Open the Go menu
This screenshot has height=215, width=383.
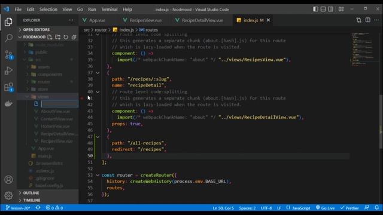[x=80, y=10]
